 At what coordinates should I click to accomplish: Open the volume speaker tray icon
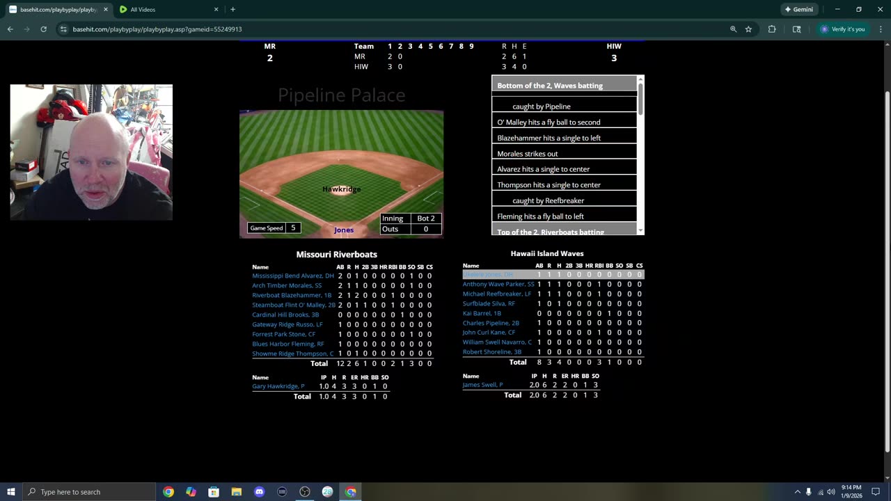(831, 492)
